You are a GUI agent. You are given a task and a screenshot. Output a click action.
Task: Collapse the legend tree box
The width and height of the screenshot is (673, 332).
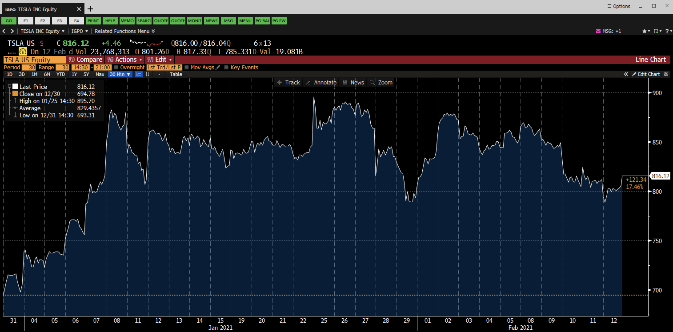pyautogui.click(x=9, y=87)
